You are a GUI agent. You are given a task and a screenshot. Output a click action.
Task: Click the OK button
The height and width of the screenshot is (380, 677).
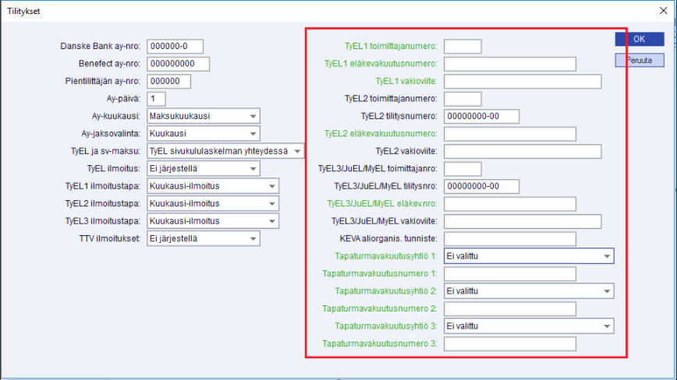tap(638, 39)
